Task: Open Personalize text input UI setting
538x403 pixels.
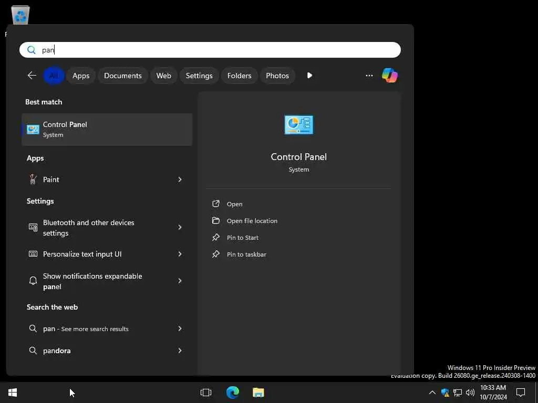Action: tap(107, 254)
